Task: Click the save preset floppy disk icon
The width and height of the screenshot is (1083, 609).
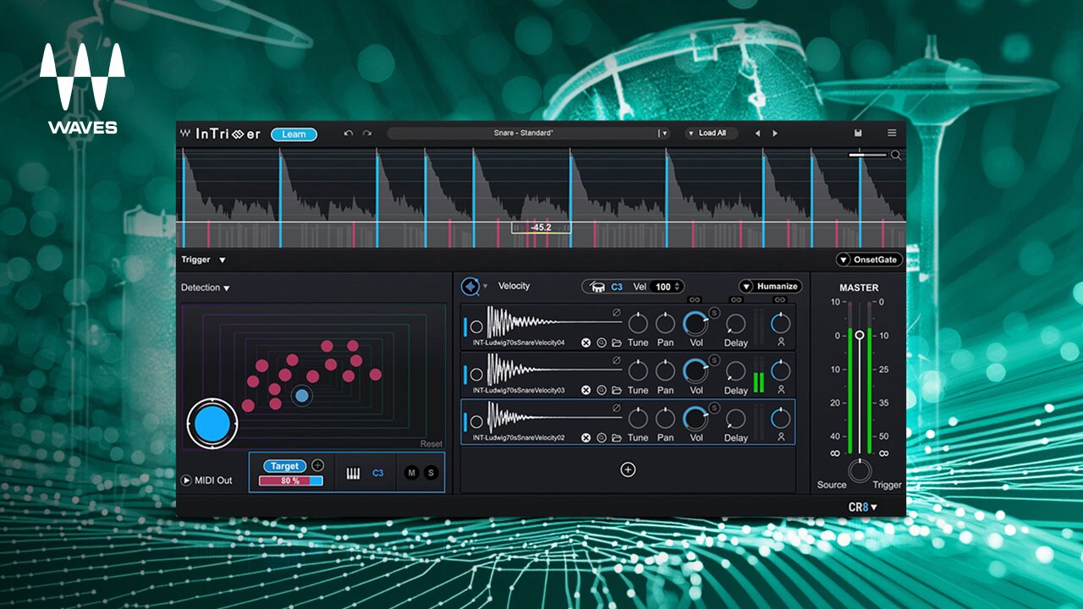Action: (x=858, y=134)
